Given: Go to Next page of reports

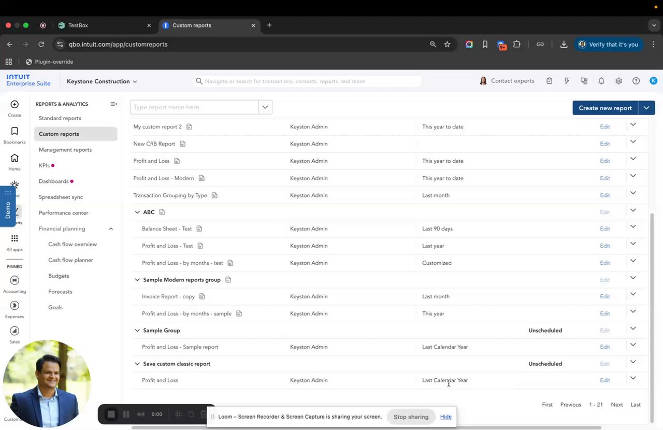Looking at the screenshot, I should [616, 405].
